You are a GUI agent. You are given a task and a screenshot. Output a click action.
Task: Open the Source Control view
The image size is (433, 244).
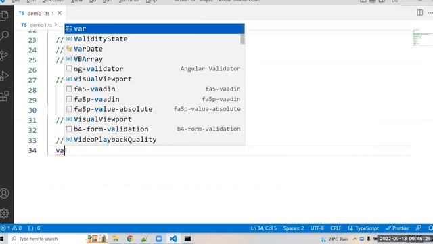coord(5,56)
